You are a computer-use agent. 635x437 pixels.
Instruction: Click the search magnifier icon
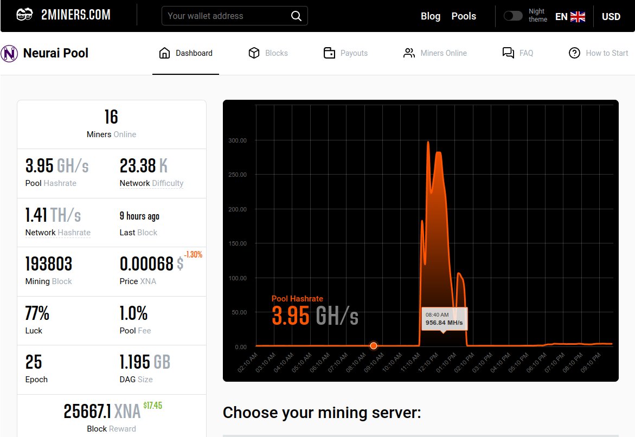296,16
